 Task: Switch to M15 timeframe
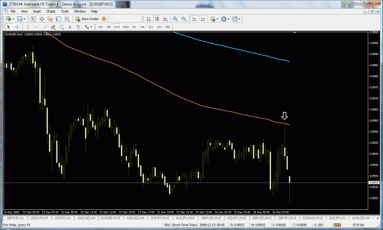pos(117,27)
